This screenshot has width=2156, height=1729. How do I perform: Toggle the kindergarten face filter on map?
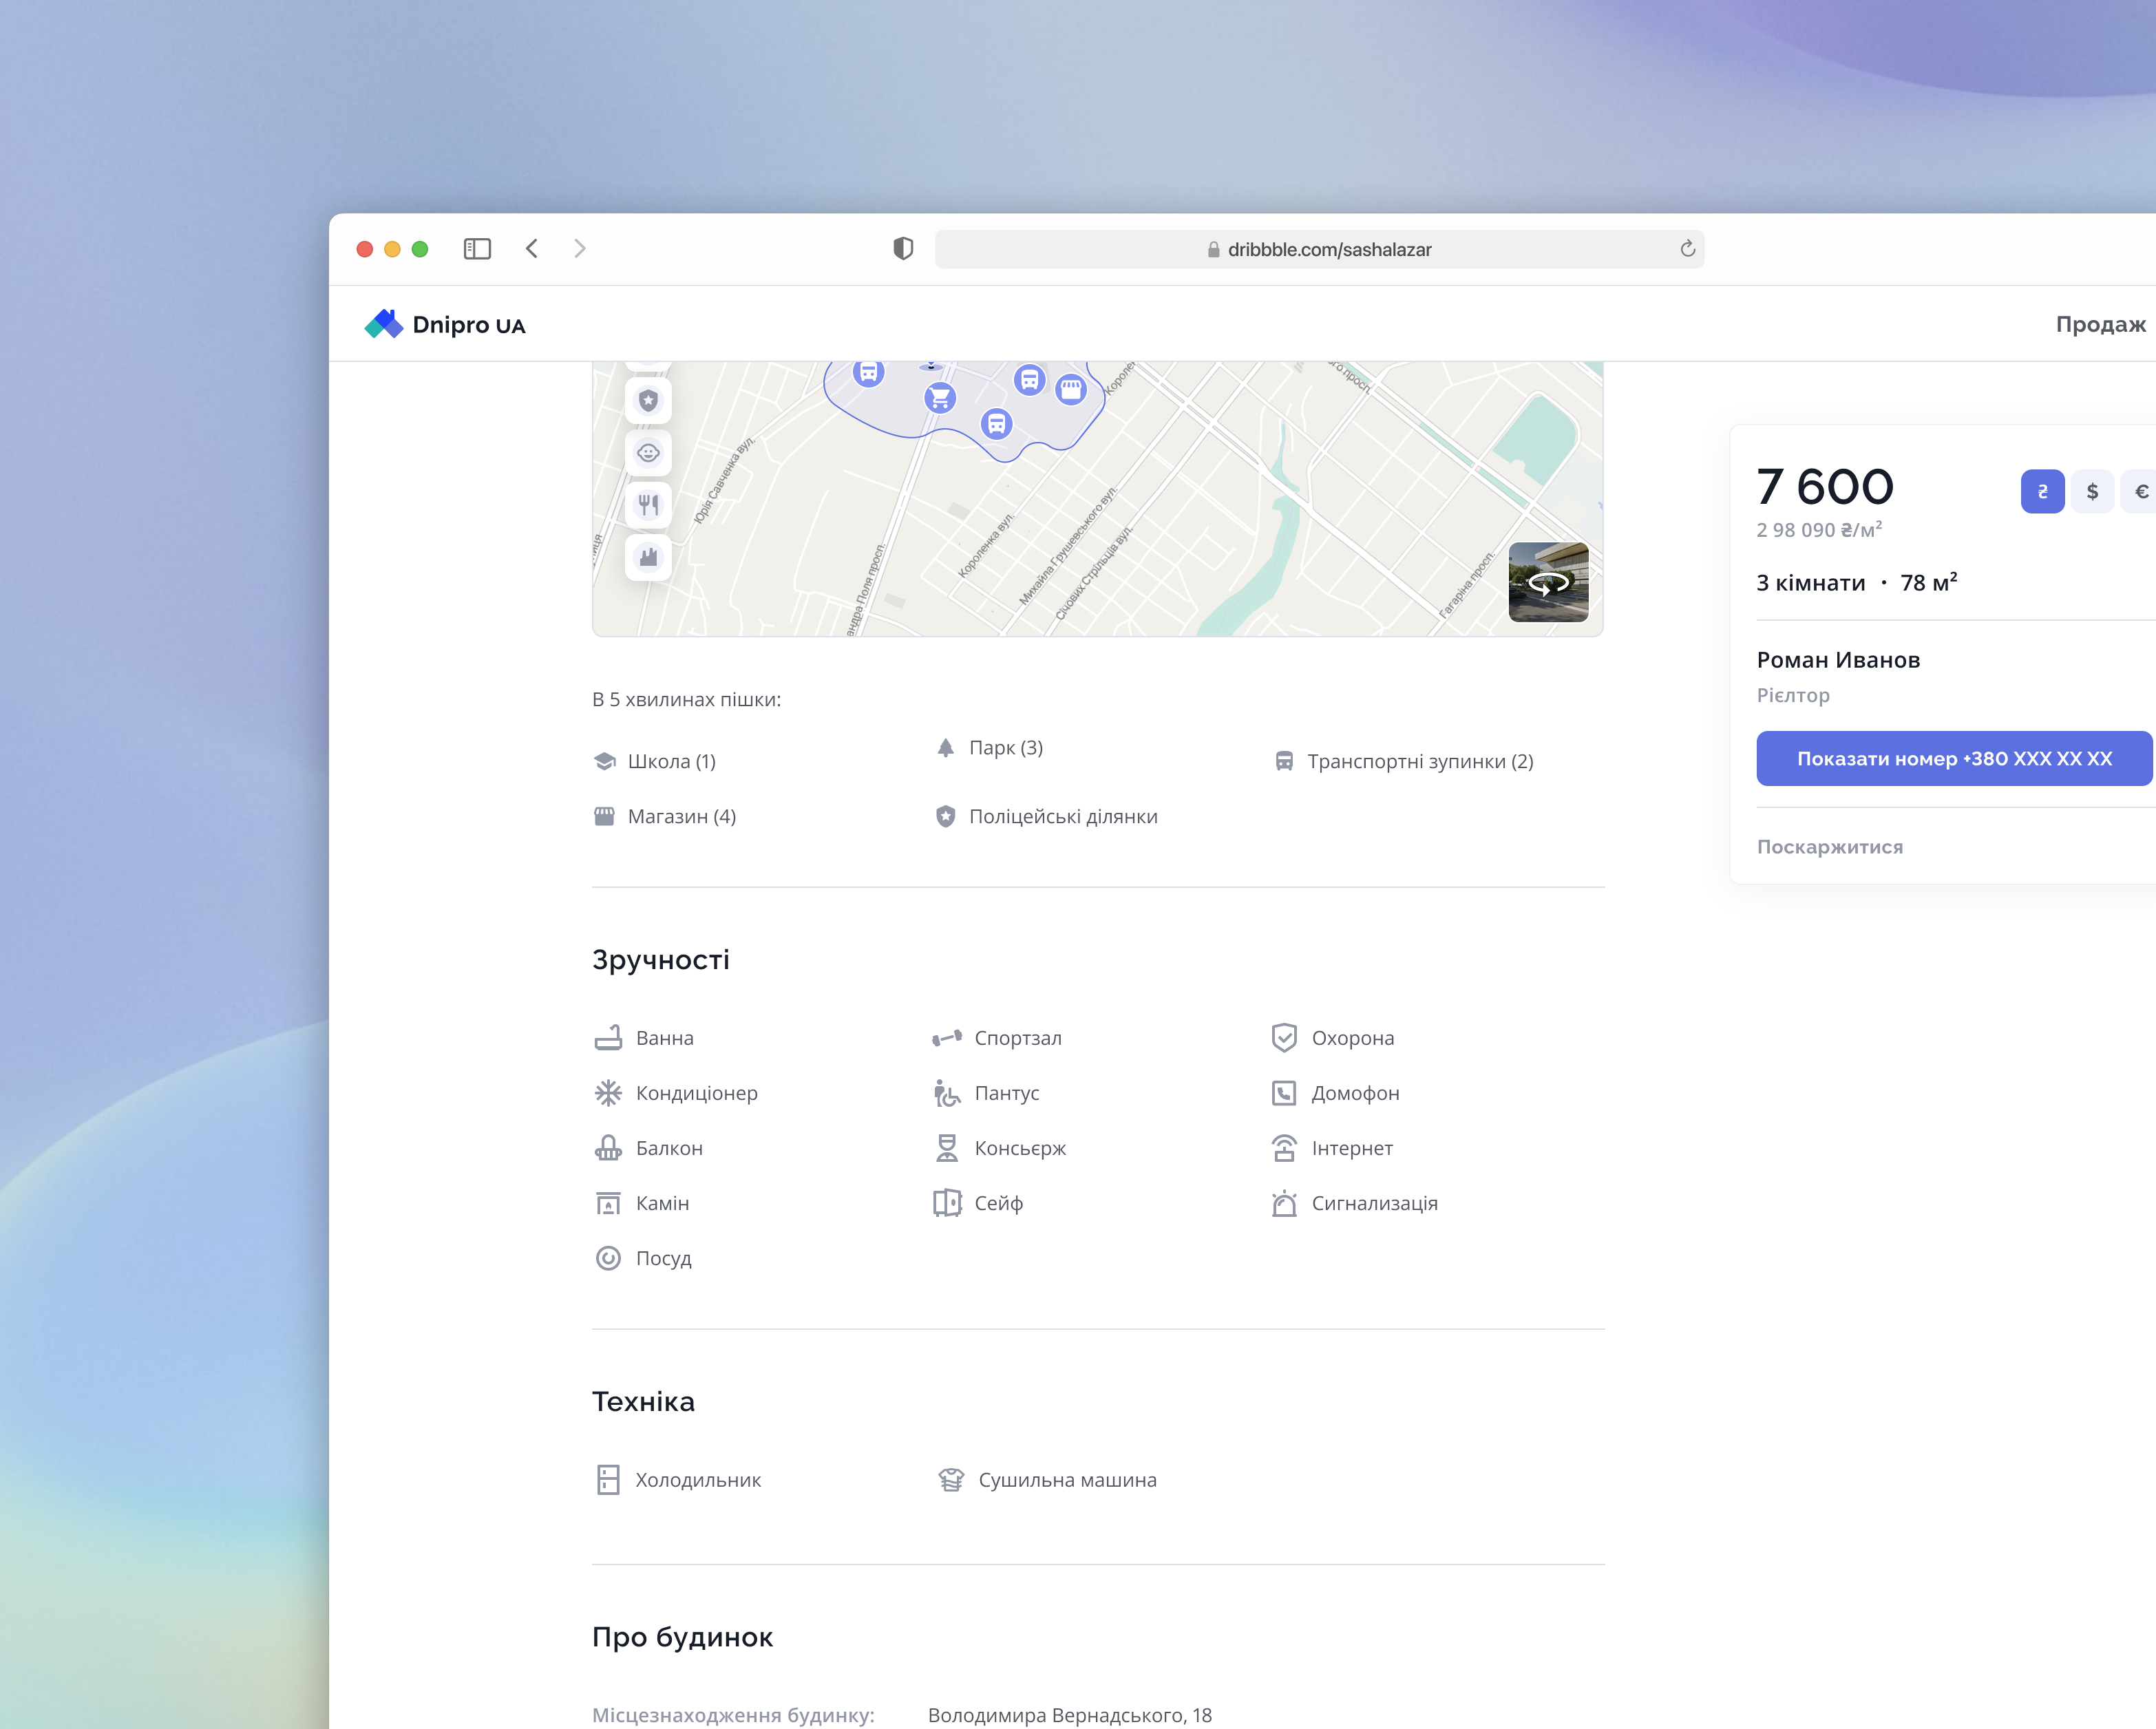(648, 453)
